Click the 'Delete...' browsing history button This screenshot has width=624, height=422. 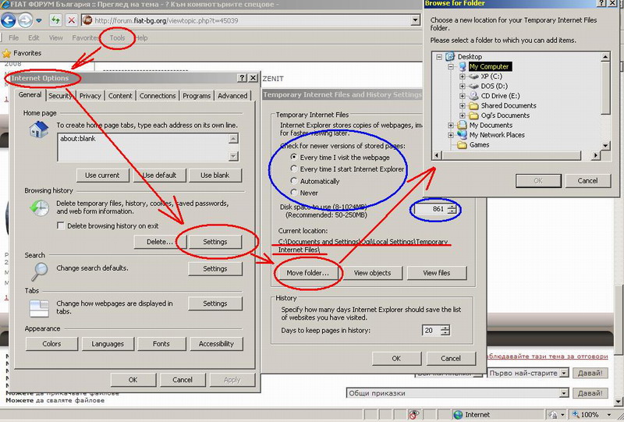[160, 242]
